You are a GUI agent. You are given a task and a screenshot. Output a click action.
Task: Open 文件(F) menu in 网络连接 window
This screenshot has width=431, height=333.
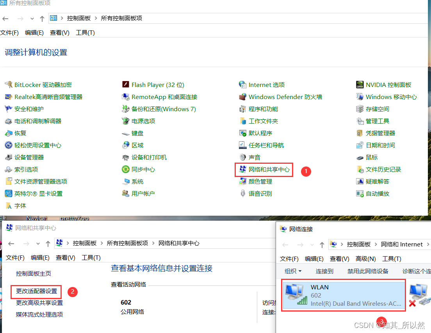coord(289,259)
